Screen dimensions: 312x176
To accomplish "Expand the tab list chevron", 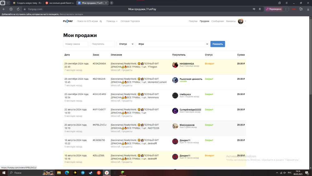I will [x=8, y=3].
